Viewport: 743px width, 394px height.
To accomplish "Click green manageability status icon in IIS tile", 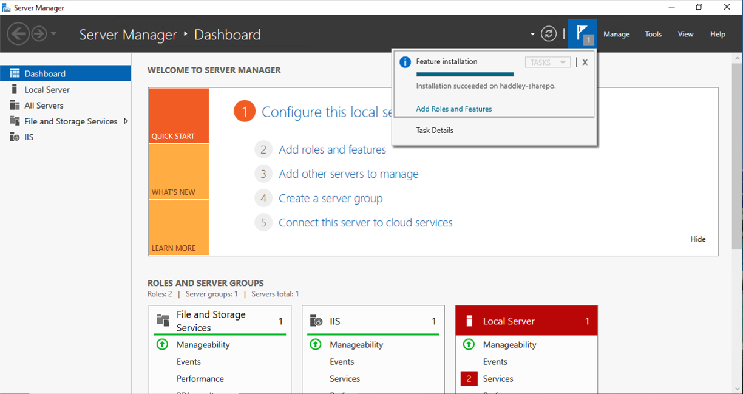I will coord(316,344).
